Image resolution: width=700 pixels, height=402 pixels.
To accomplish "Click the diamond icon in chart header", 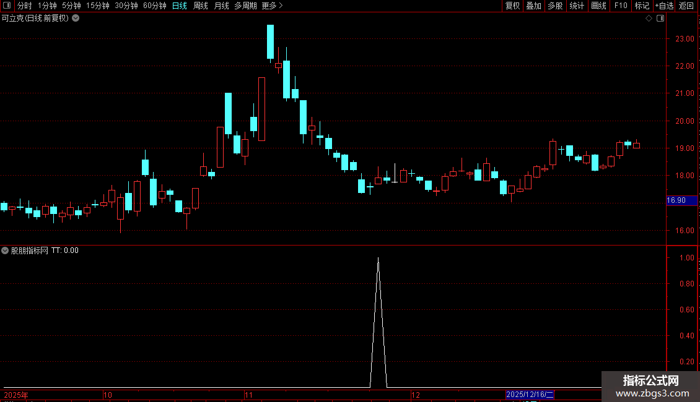I will pos(649,19).
